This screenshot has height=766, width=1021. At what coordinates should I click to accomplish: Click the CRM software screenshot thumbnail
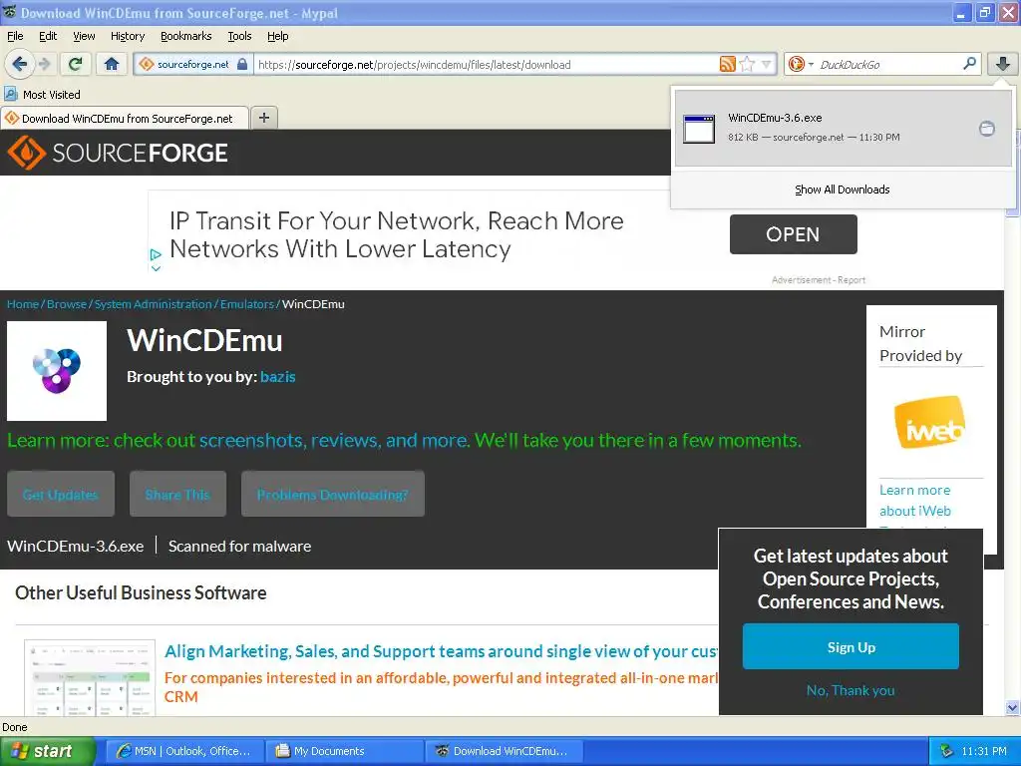point(90,678)
